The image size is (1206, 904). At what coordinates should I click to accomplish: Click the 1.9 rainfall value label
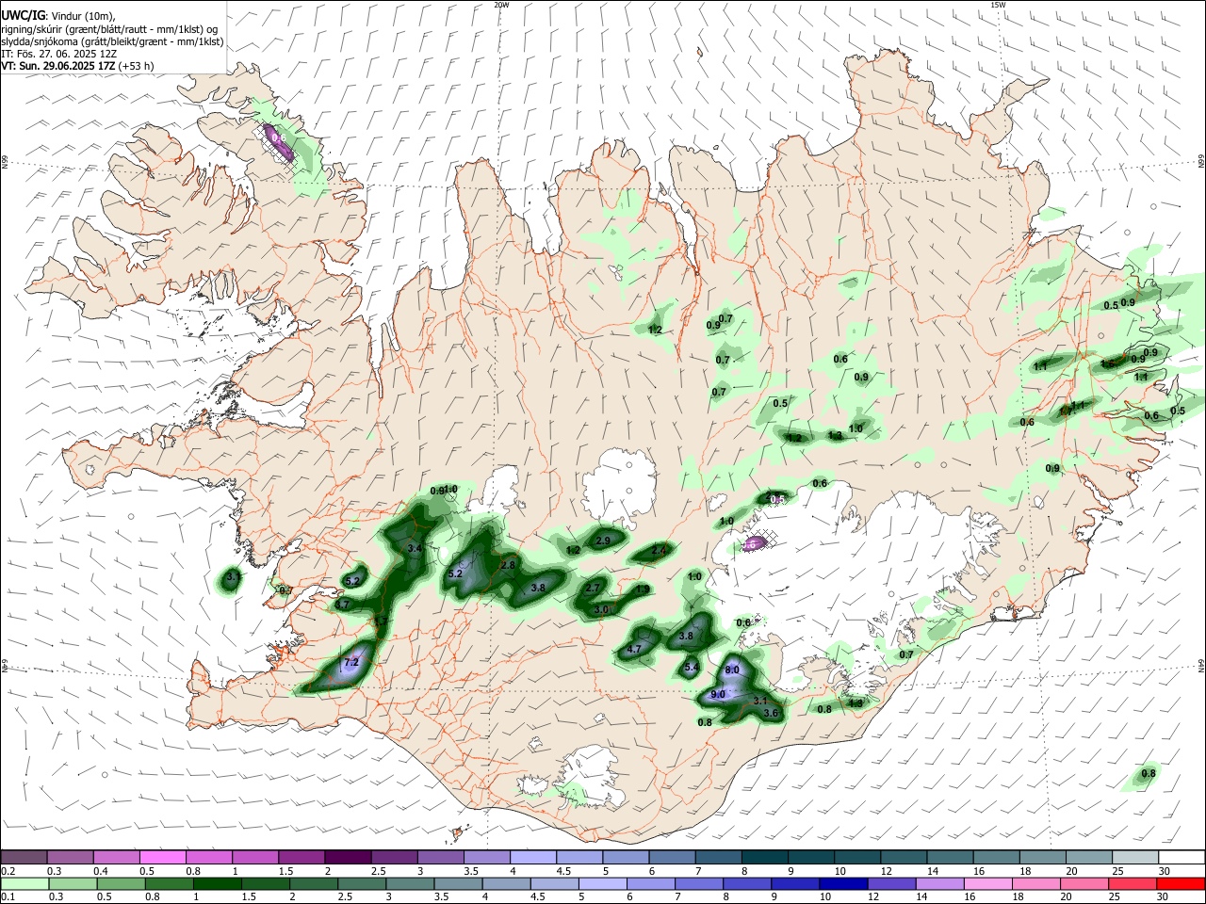642,589
